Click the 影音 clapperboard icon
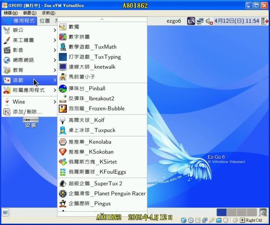270x225 pixels. (x=7, y=50)
